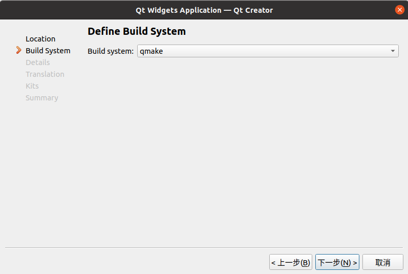Click the orange current-step arrow indicator

coord(18,50)
